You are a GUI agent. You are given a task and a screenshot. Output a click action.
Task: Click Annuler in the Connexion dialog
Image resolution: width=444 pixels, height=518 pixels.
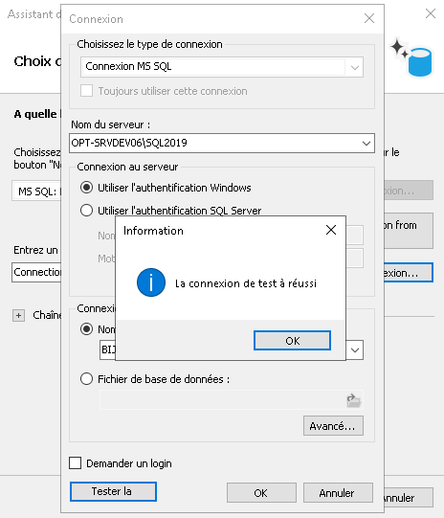click(338, 493)
